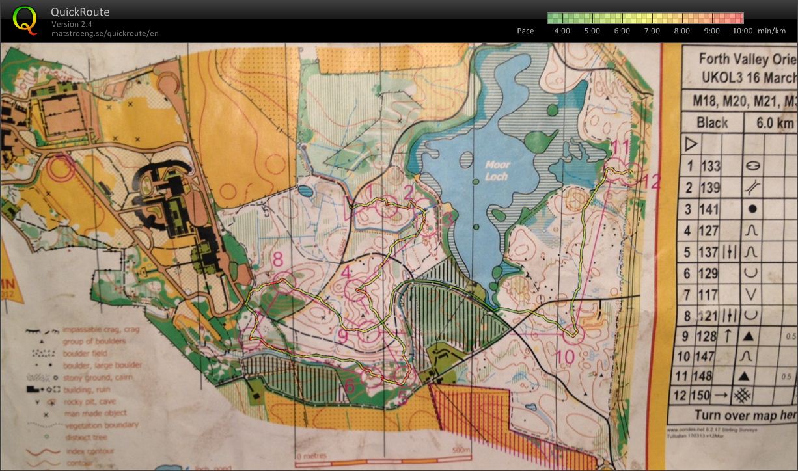Click 'impassable crag, crag' in the map legend
Screen dimensions: 798x471
101,330
